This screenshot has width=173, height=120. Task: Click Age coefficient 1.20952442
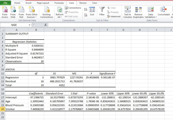click(36, 101)
